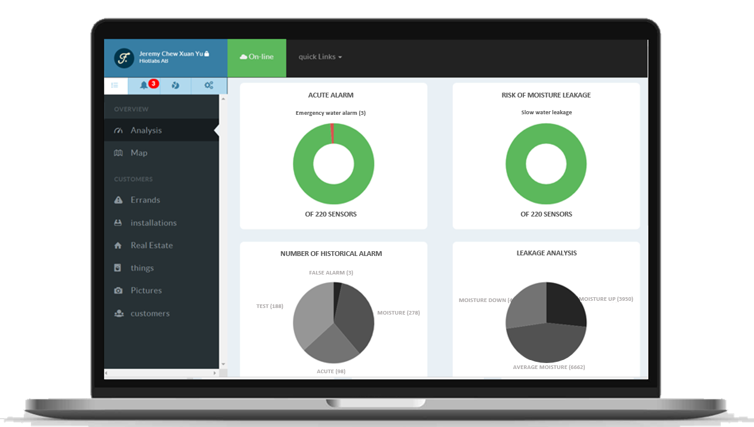Image resolution: width=754 pixels, height=427 pixels.
Task: Click the appliance icon beside things
Action: (x=118, y=268)
